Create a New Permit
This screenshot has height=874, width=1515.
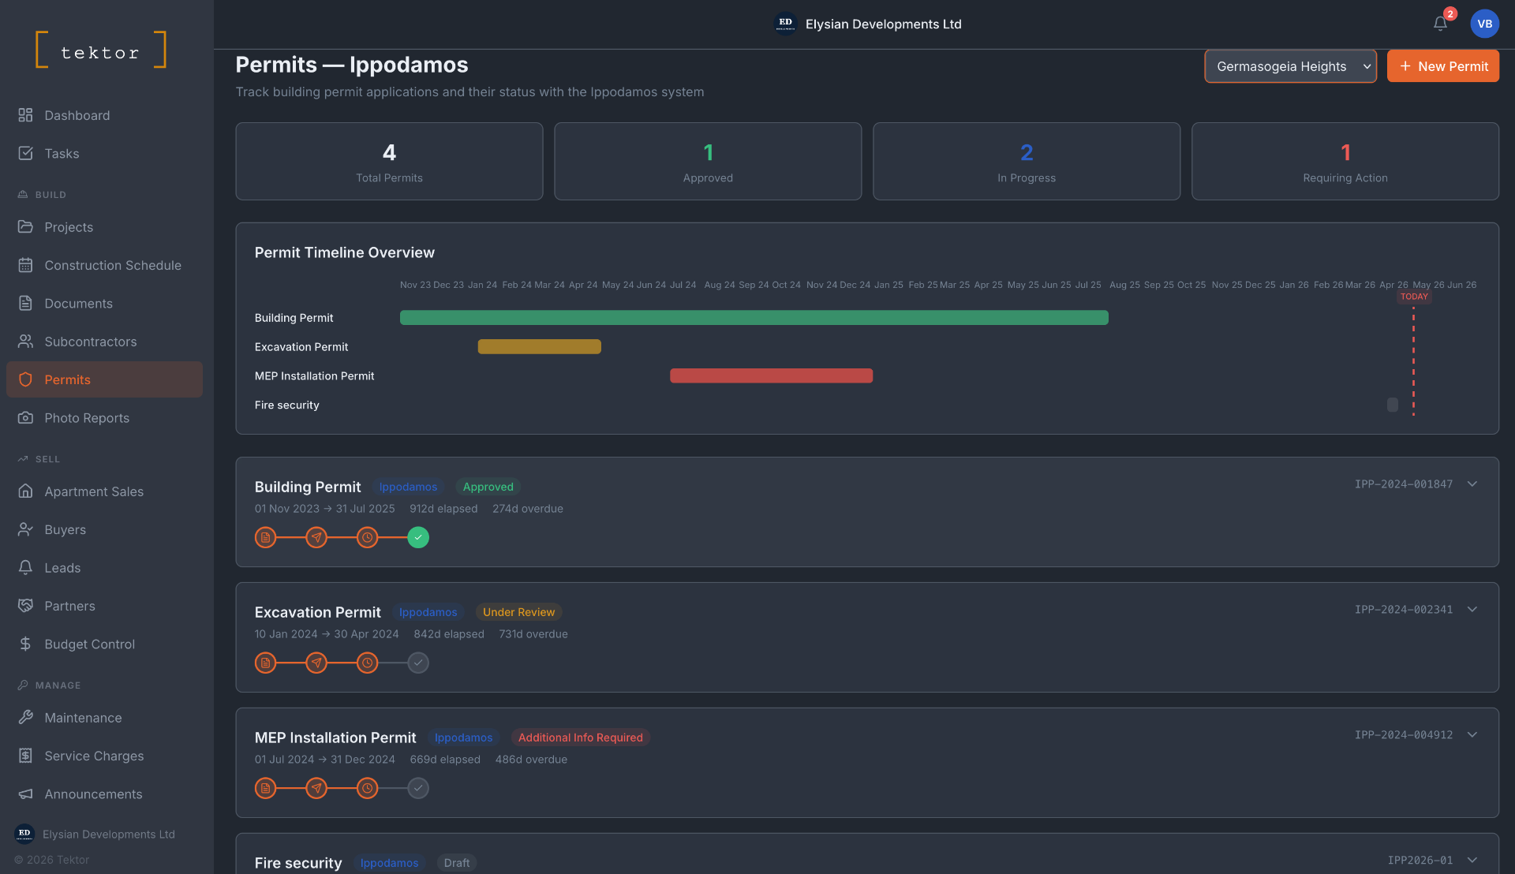tap(1443, 66)
